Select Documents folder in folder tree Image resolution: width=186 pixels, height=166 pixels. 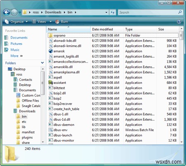pos(27,90)
